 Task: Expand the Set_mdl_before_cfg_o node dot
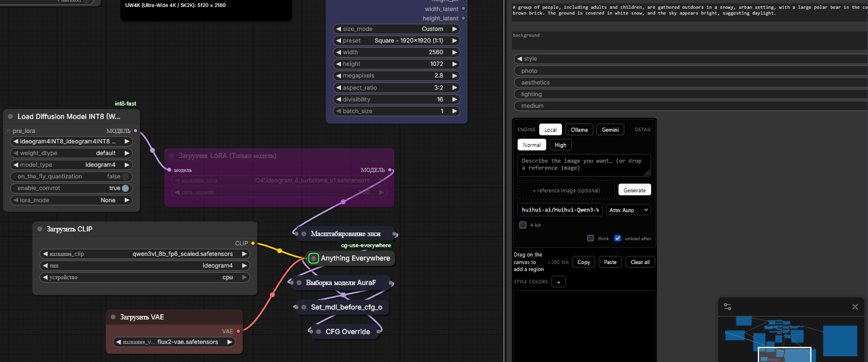[x=304, y=307]
